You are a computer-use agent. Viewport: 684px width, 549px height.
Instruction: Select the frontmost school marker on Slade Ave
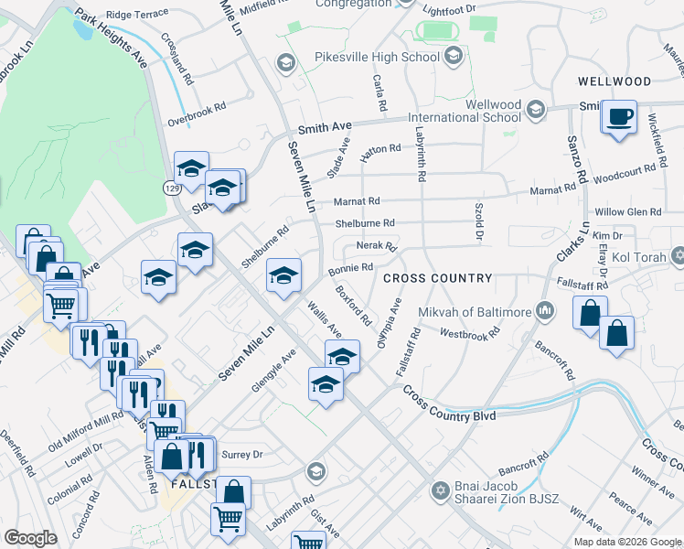coord(222,188)
